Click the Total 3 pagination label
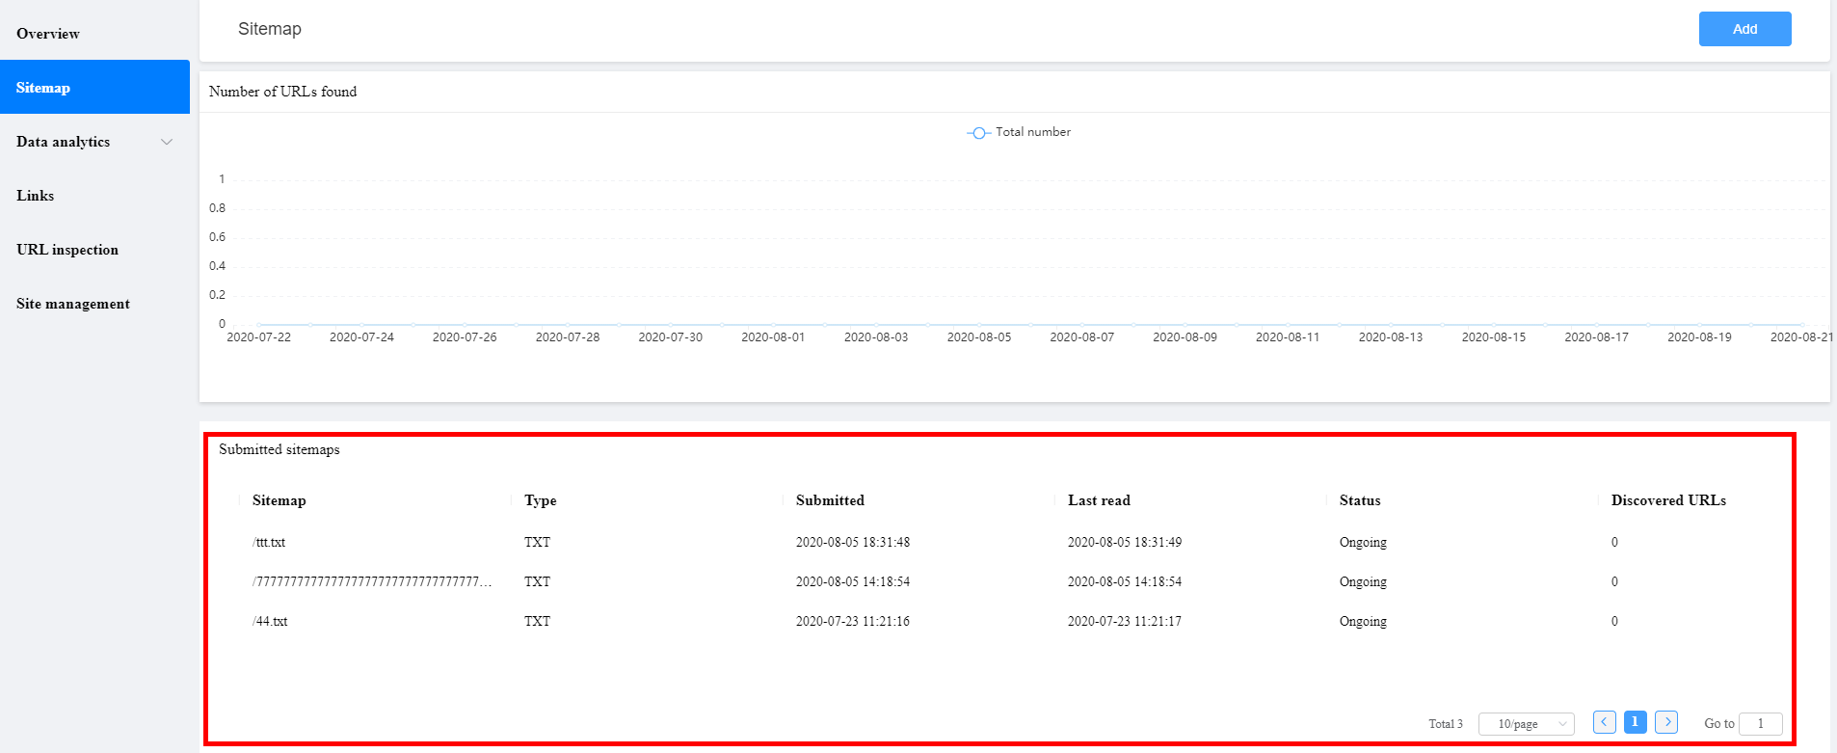This screenshot has height=753, width=1837. [1446, 724]
